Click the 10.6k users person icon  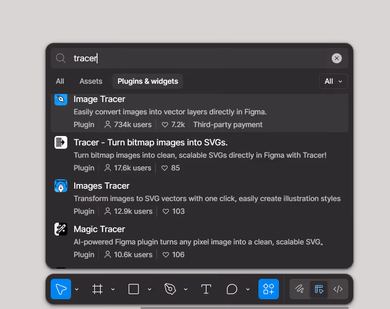pyautogui.click(x=107, y=254)
